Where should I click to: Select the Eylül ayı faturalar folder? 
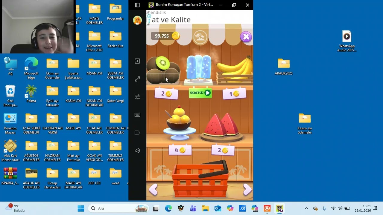pyautogui.click(x=52, y=96)
